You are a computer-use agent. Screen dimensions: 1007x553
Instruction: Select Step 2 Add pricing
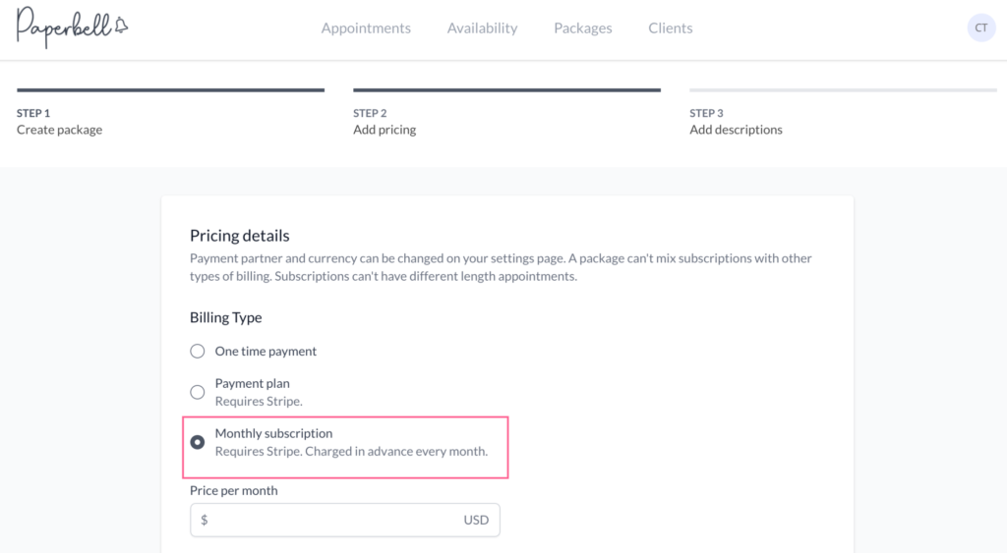pyautogui.click(x=385, y=121)
